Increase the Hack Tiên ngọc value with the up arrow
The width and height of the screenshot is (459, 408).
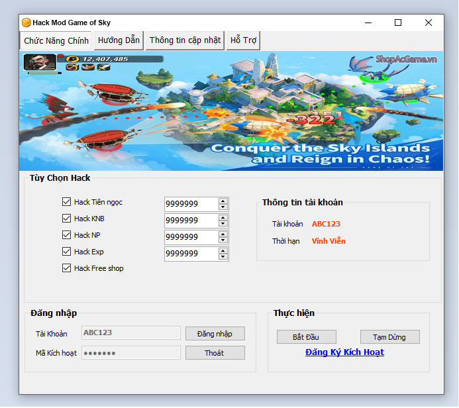(223, 201)
